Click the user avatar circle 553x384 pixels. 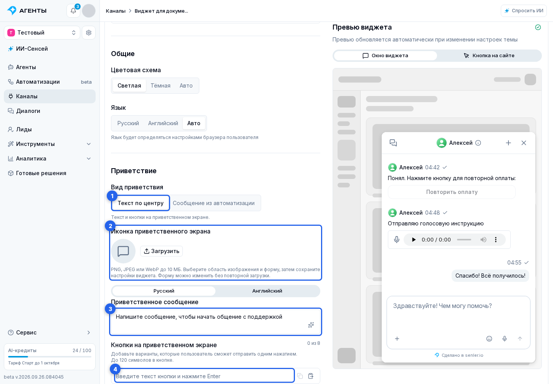point(89,11)
